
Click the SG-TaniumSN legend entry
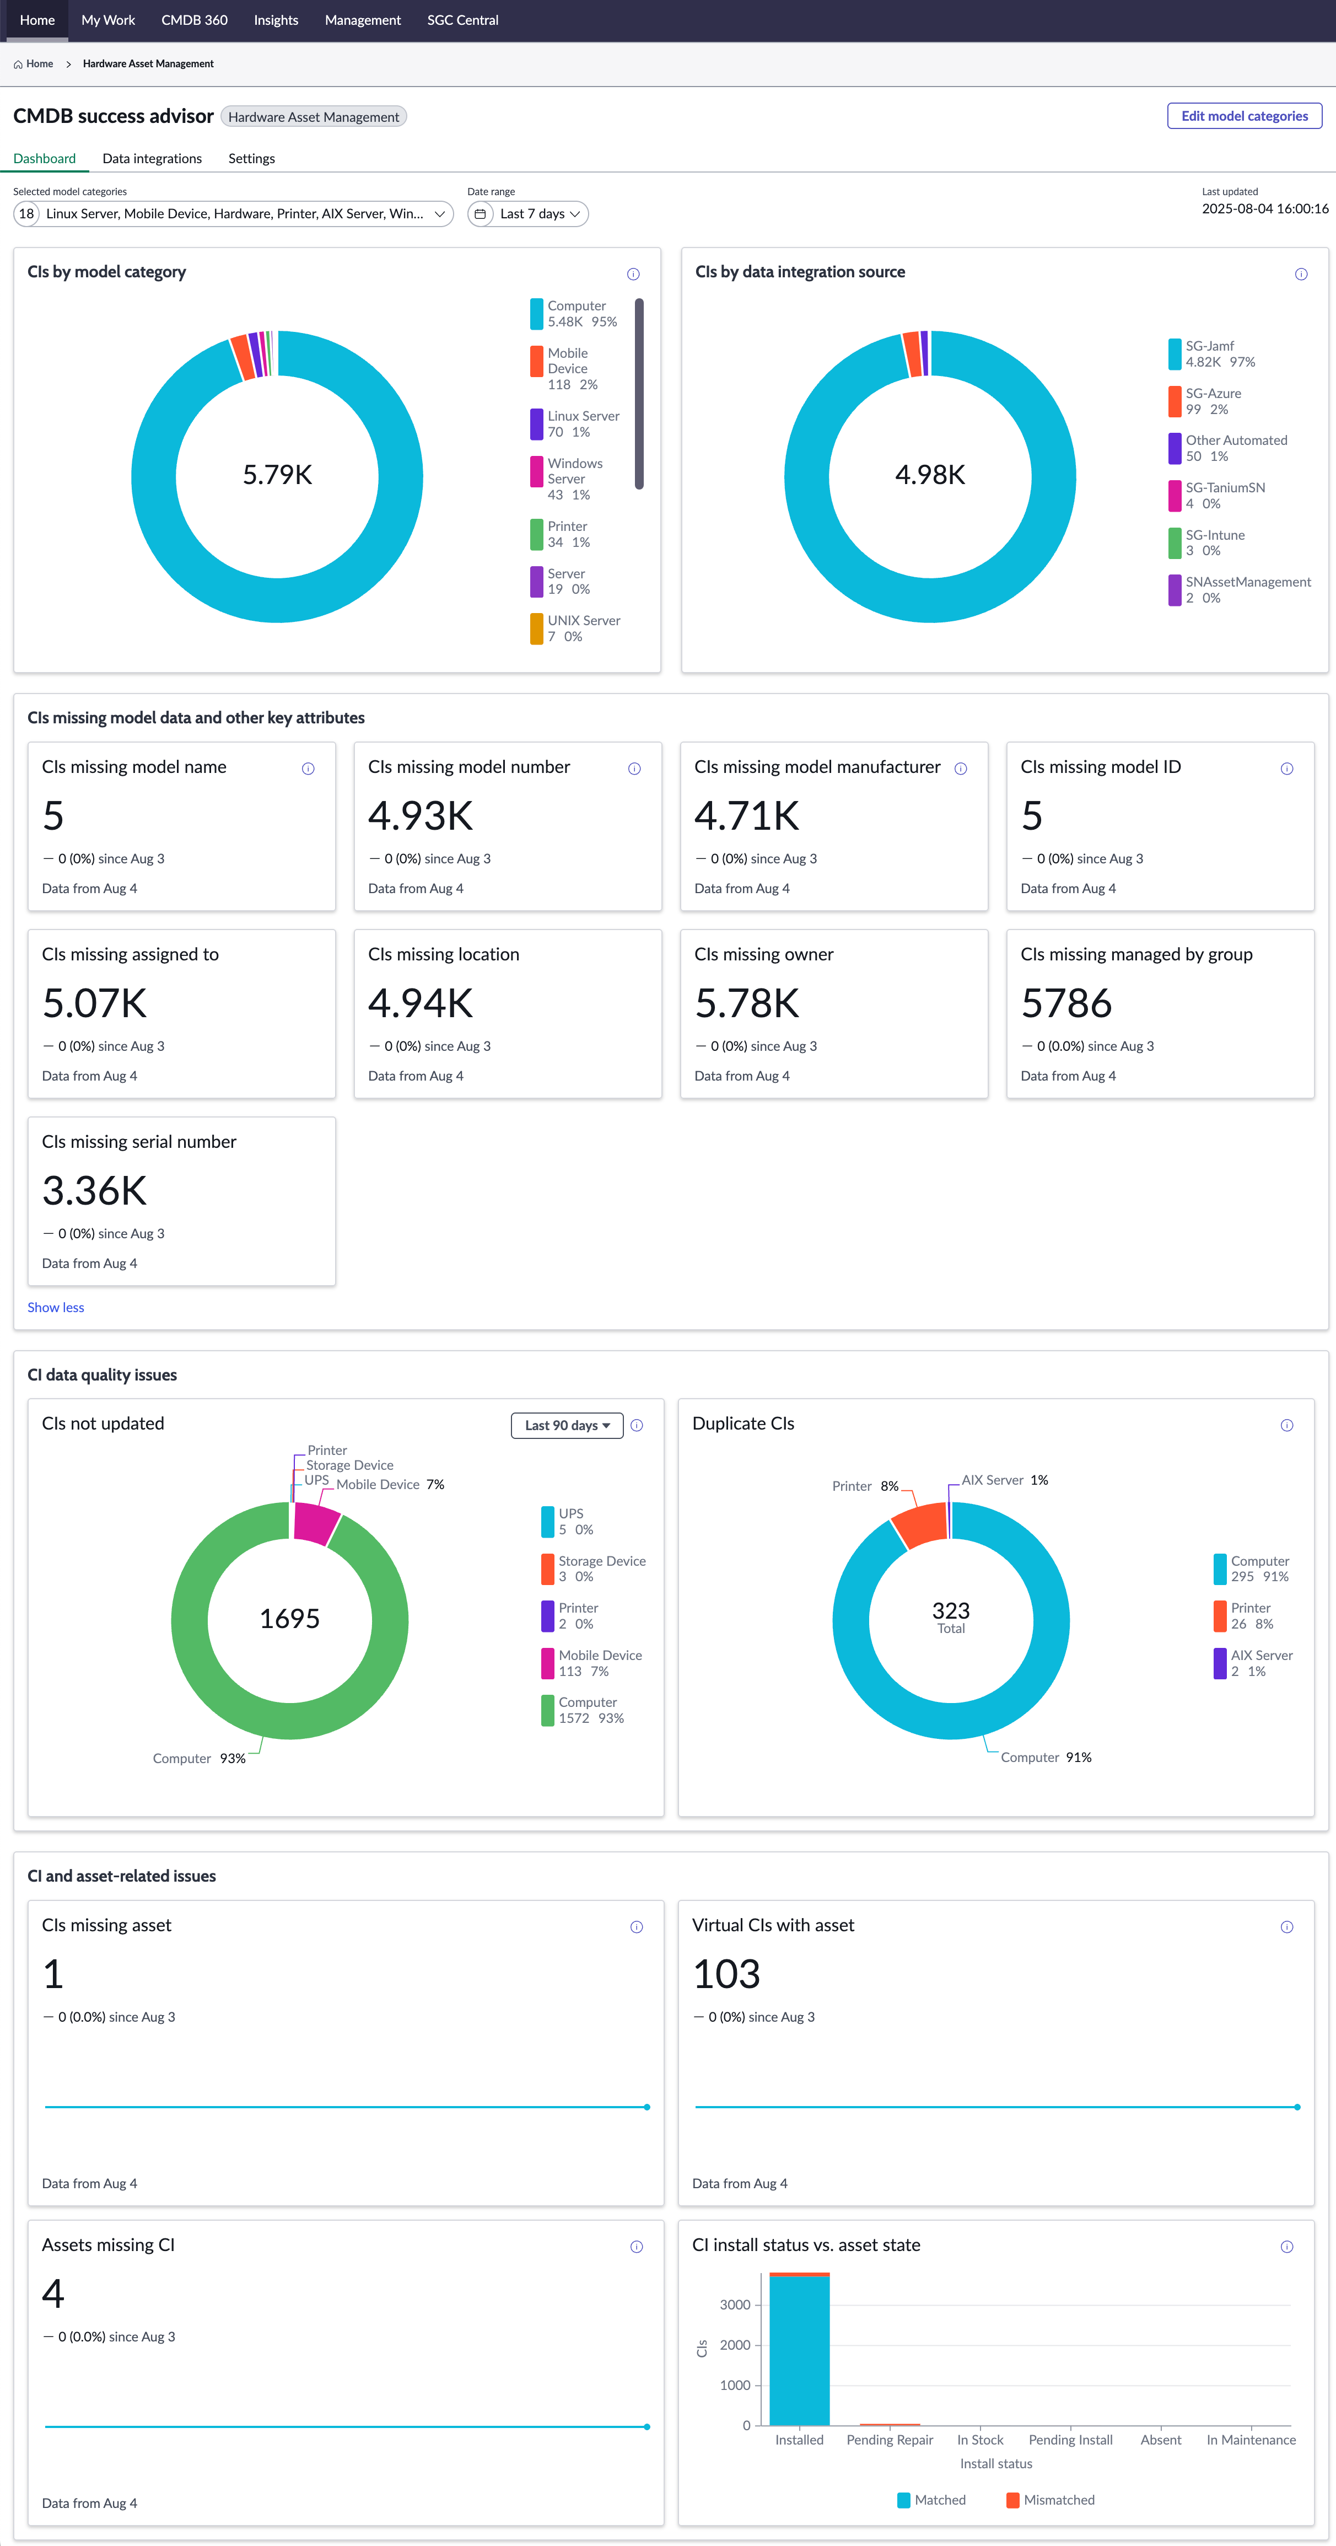coord(1218,496)
